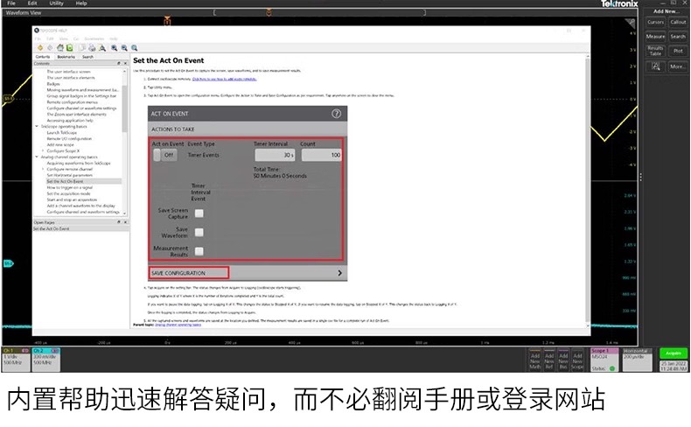The height and width of the screenshot is (427, 691).
Task: Collapse the Analog channel operating basics tree node
Action: coord(37,156)
